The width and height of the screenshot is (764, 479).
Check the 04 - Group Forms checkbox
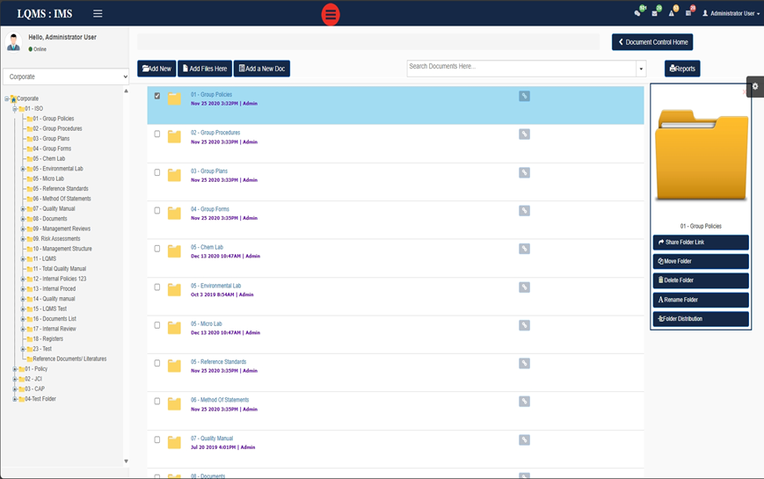tap(156, 211)
